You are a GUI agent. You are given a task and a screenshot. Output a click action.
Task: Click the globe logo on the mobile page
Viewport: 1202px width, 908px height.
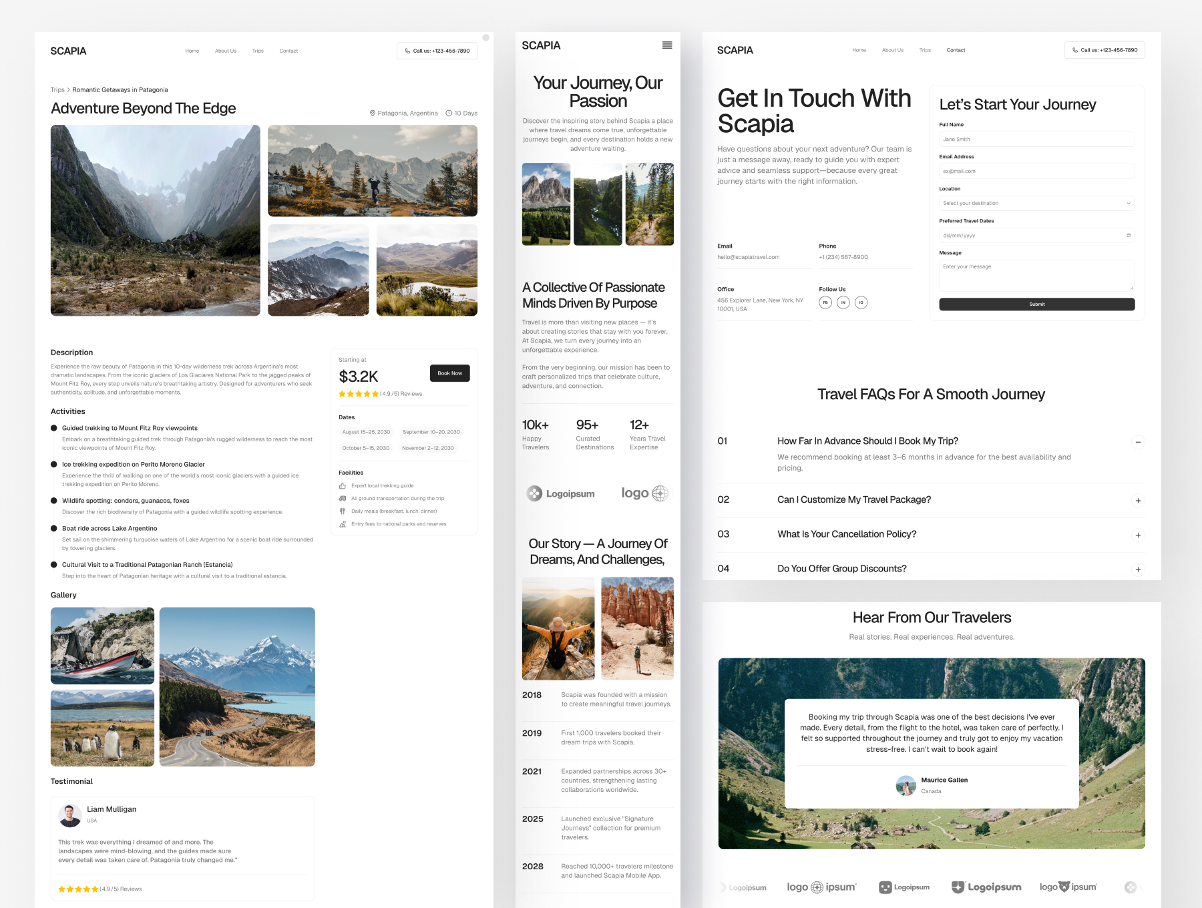pos(644,493)
